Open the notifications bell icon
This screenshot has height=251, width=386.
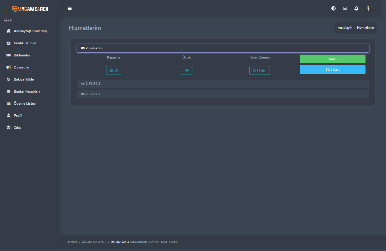click(356, 8)
